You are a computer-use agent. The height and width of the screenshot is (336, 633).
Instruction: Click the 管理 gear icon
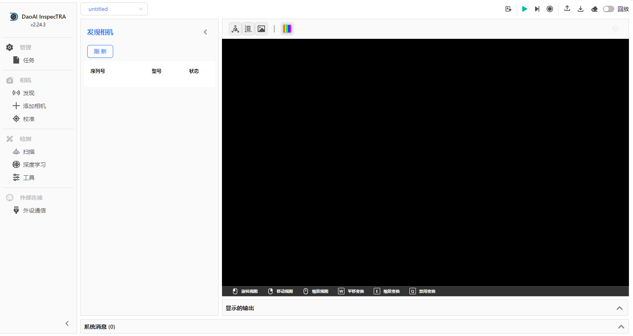coord(10,47)
